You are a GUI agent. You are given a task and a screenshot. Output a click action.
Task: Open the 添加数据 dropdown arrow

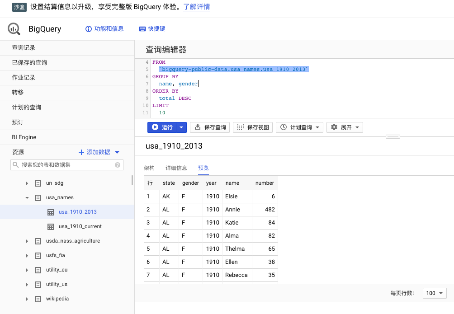(117, 152)
